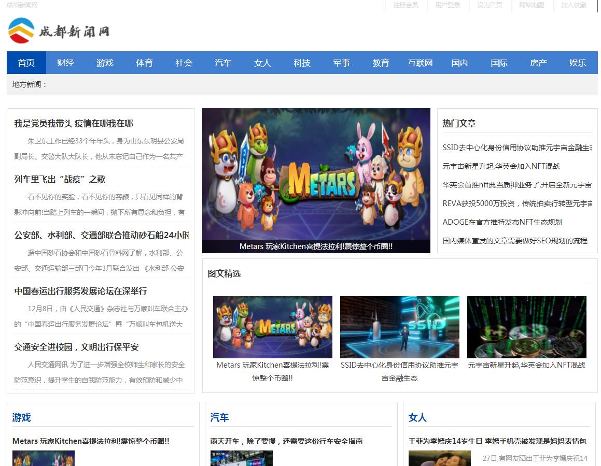This screenshot has height=466, width=601.
Task: Click the 加入收藏 link at top
Action: (574, 5)
